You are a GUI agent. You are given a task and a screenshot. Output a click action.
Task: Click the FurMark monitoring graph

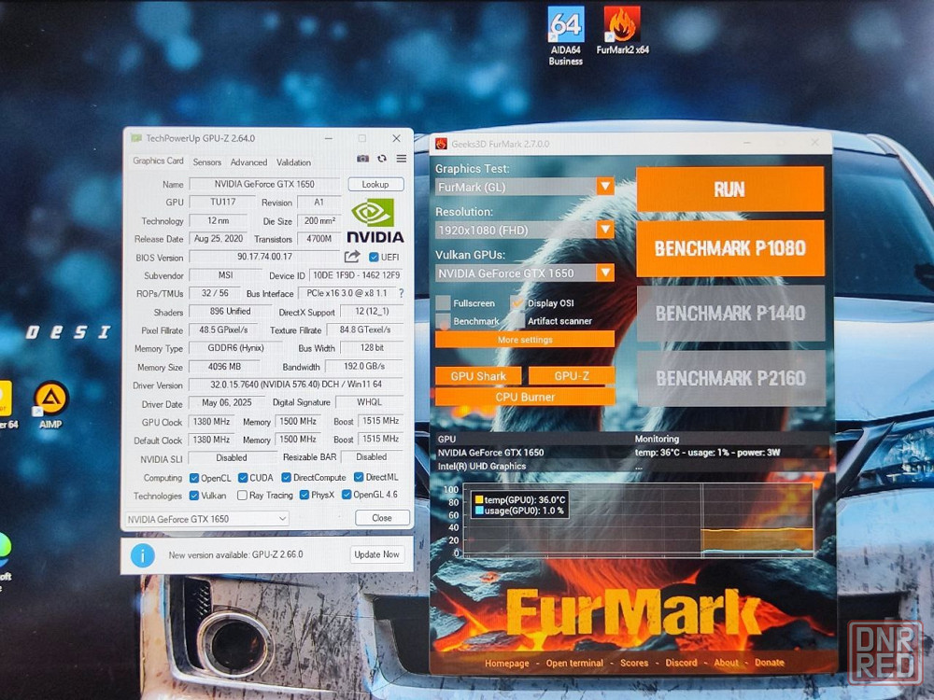coord(637,521)
